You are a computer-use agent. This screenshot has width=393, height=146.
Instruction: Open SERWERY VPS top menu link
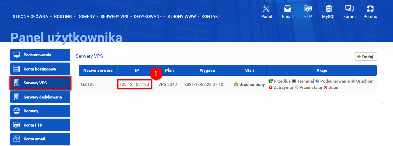[114, 17]
